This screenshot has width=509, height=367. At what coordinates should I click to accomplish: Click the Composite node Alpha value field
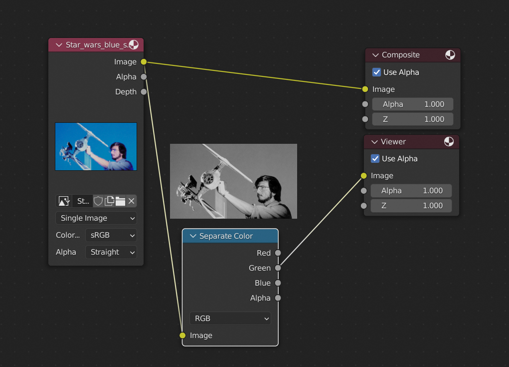[x=413, y=104]
